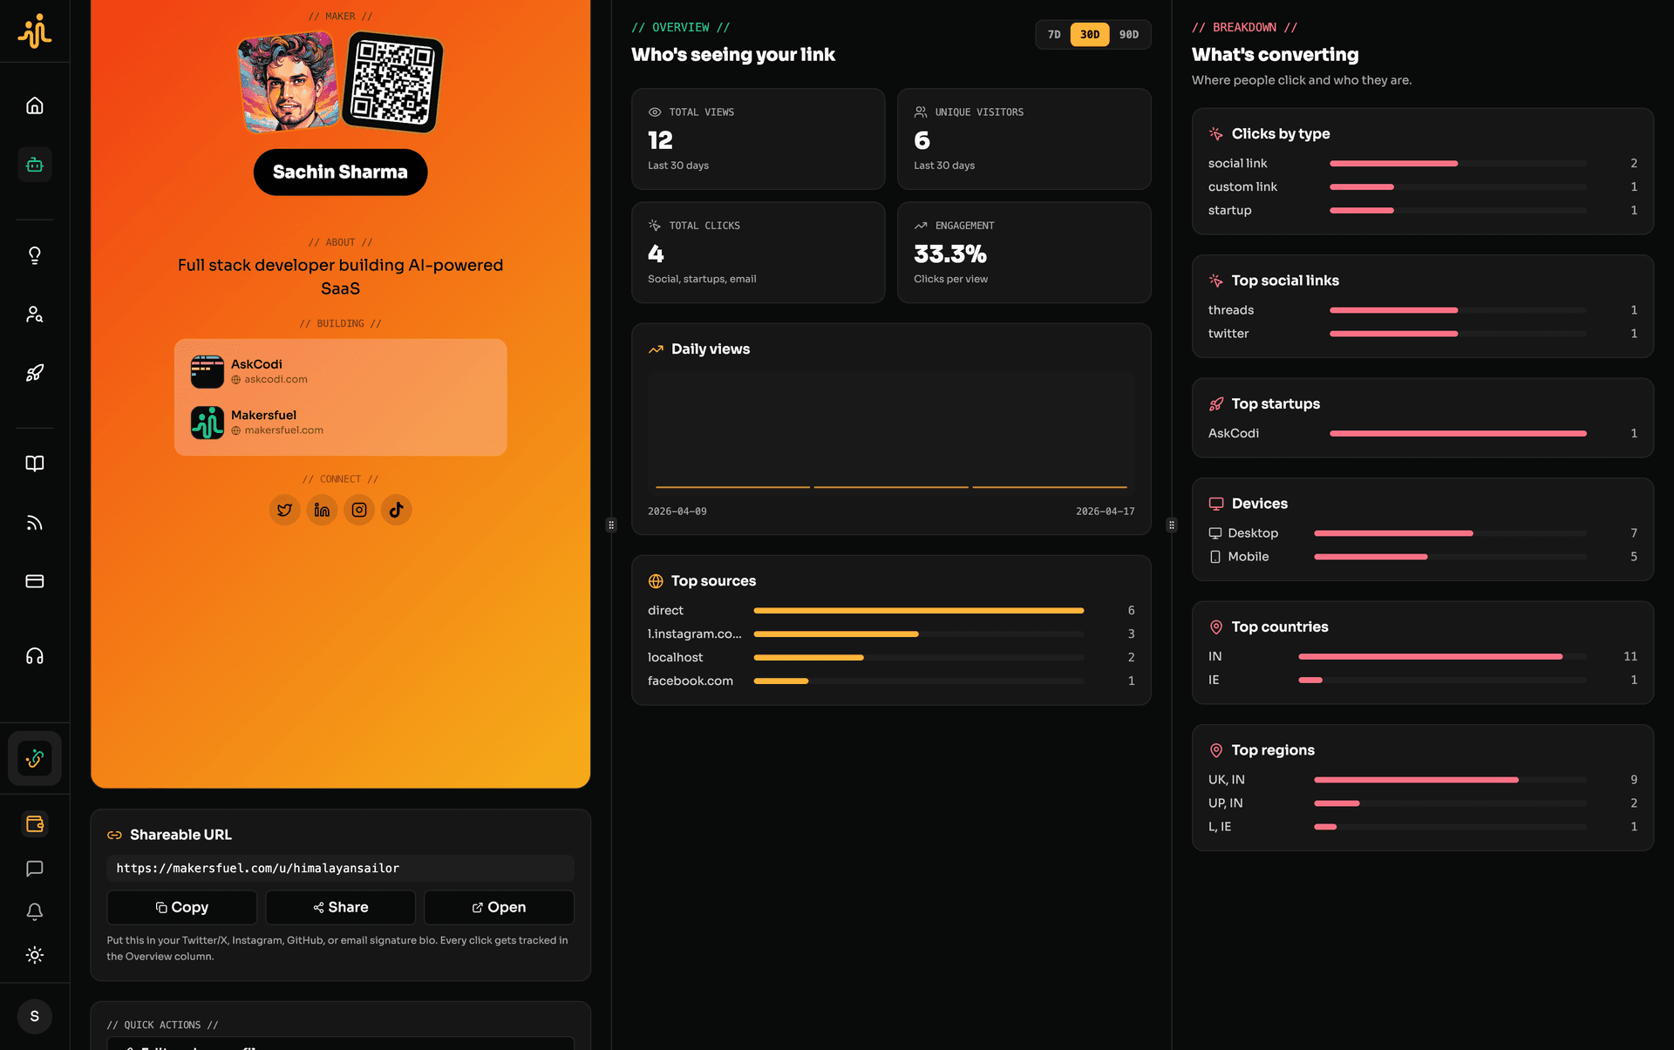1674x1050 pixels.
Task: Click the direct source bar
Action: [x=919, y=611]
